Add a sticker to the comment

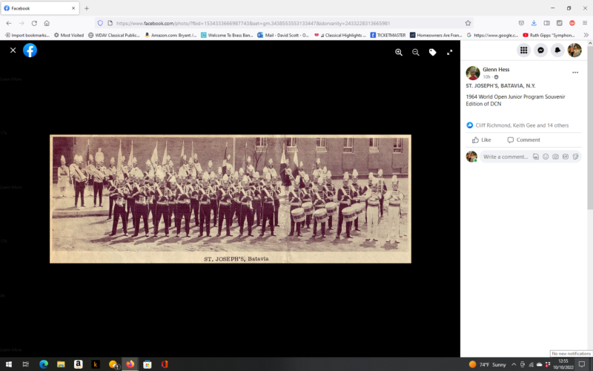pyautogui.click(x=575, y=157)
